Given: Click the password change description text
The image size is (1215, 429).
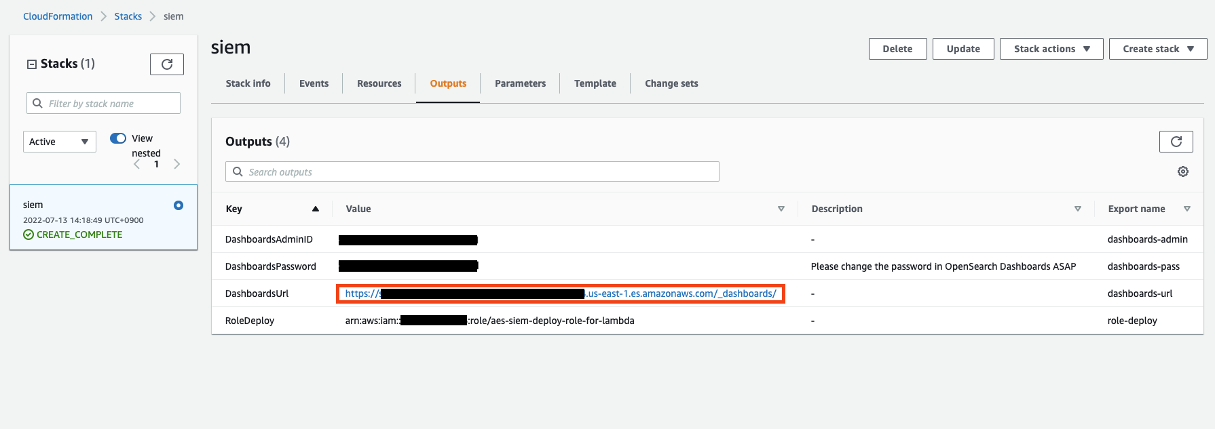Looking at the screenshot, I should tap(943, 266).
